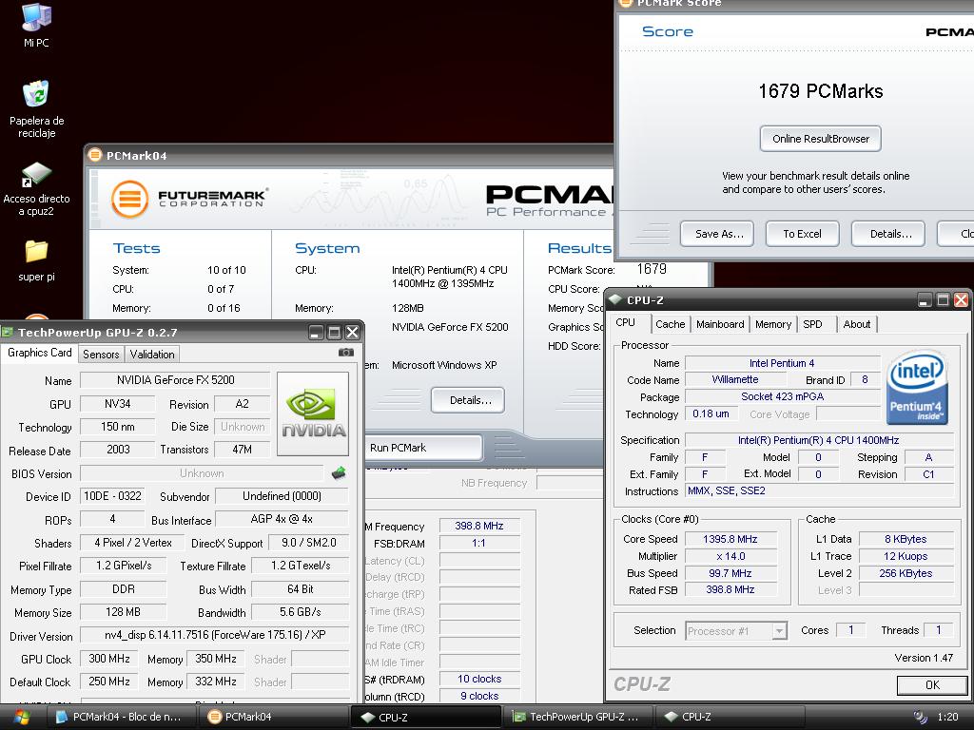Click Save As button in score window
Screen dimensions: 974x730
pos(717,234)
